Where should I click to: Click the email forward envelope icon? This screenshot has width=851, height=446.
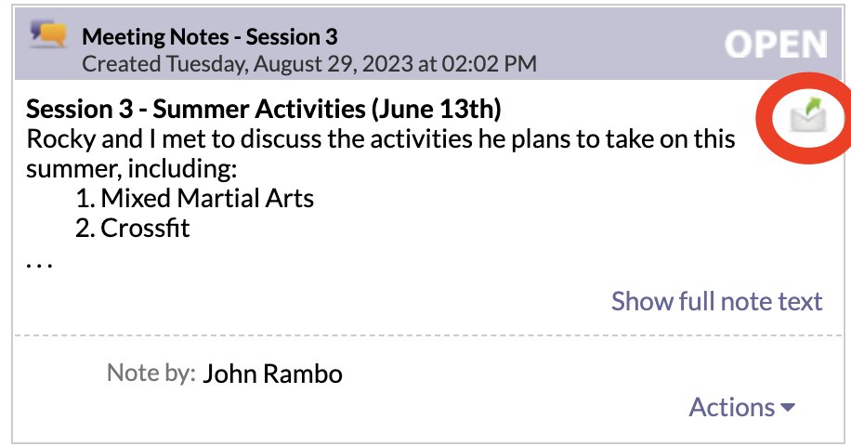[808, 115]
